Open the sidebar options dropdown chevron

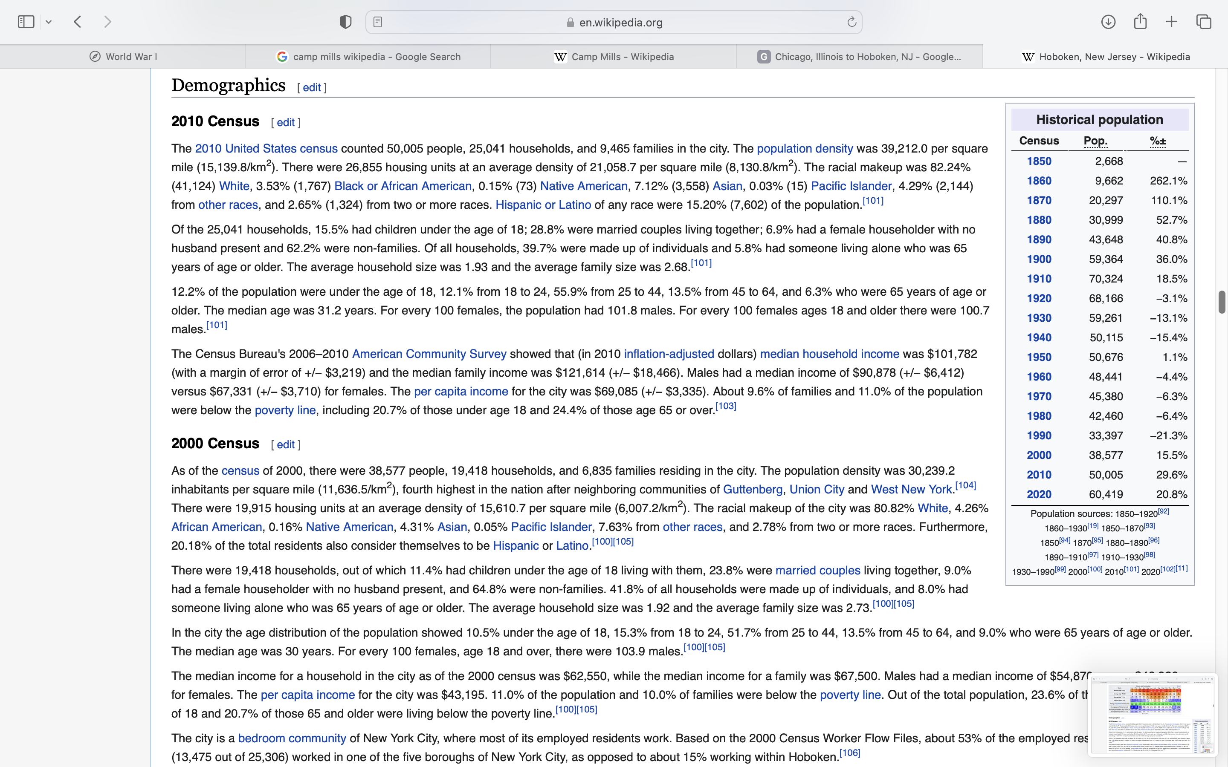click(x=49, y=22)
